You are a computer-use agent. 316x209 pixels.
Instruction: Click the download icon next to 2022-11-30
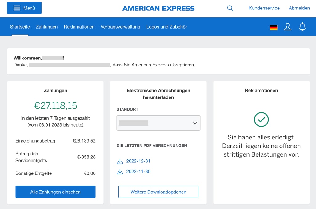120,172
